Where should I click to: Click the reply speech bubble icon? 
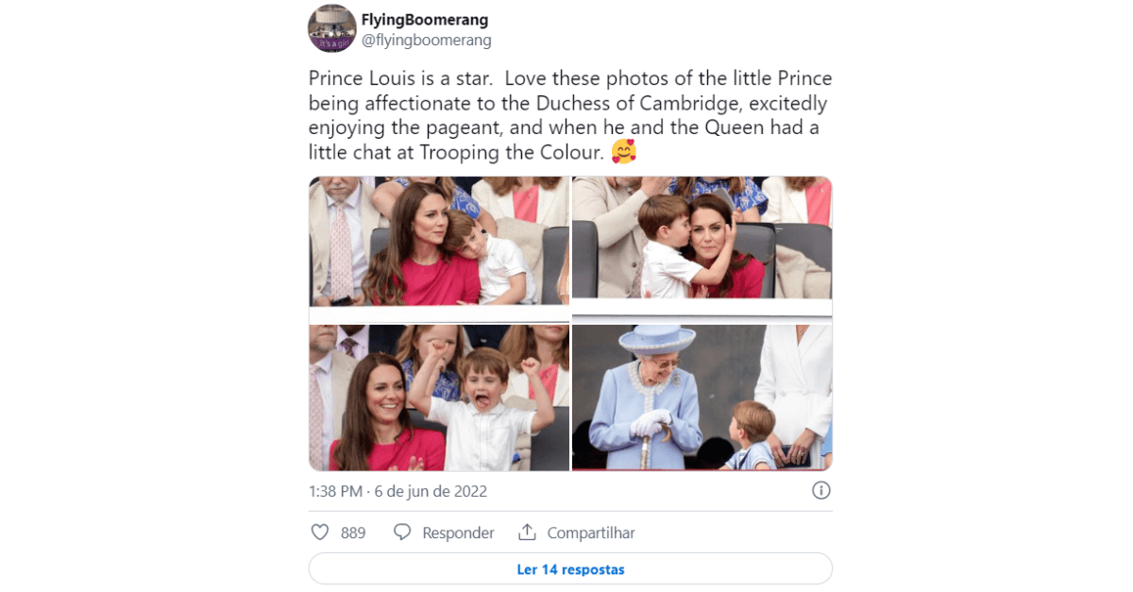(402, 533)
